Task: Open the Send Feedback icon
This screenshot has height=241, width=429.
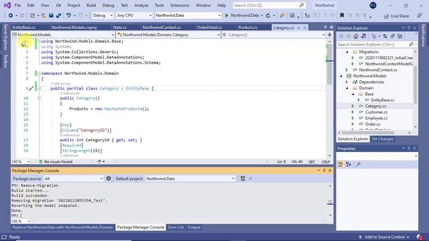Action: [420, 15]
